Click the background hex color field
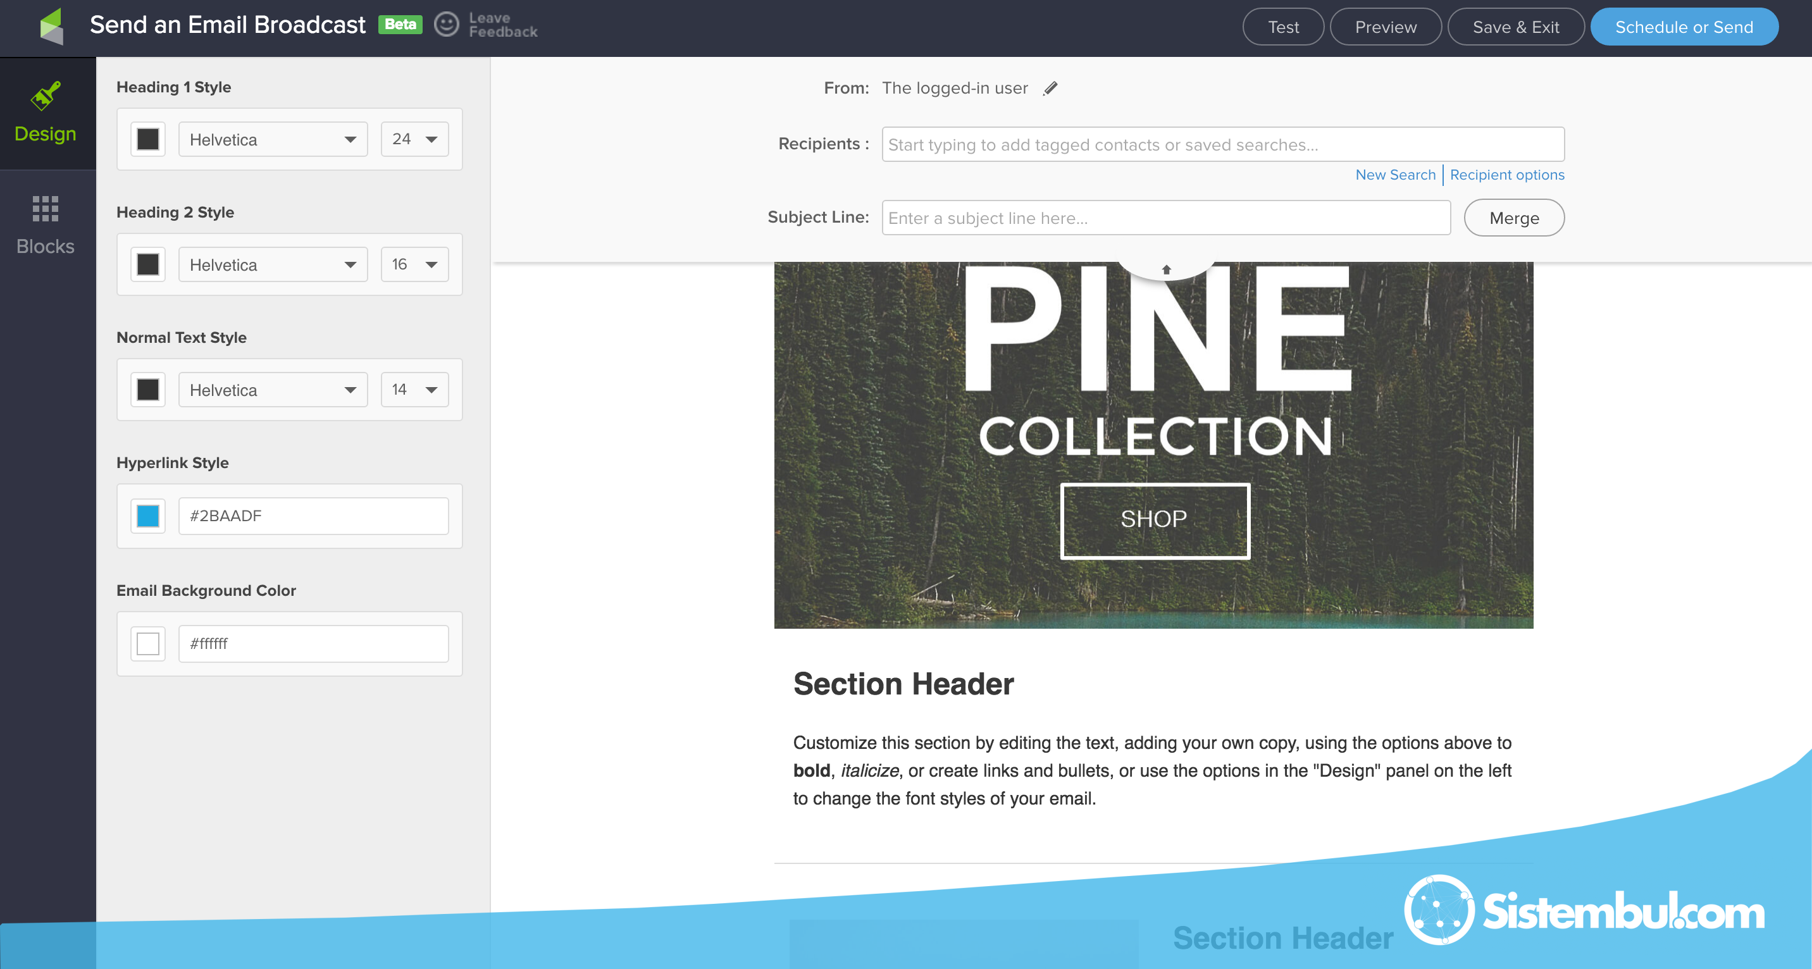Screen dimensions: 1812x969 coord(314,643)
